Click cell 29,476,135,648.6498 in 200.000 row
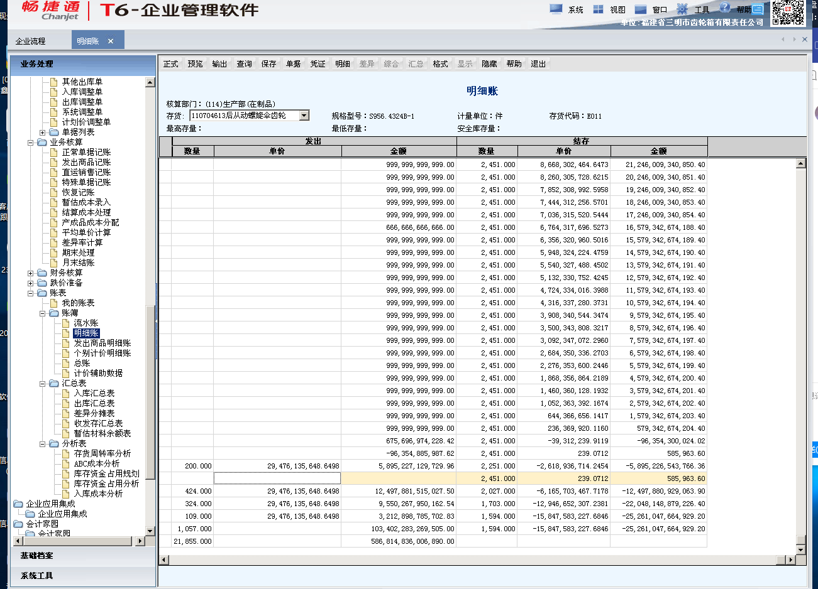 tap(277, 466)
